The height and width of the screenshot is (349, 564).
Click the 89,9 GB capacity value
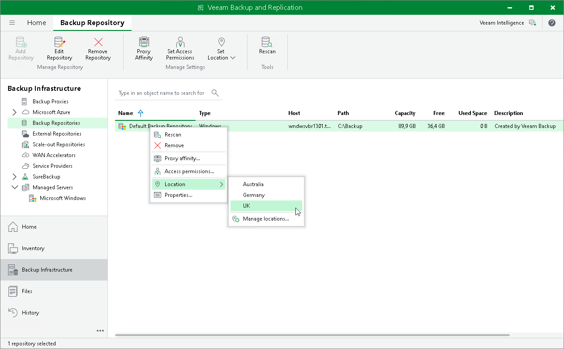(407, 126)
